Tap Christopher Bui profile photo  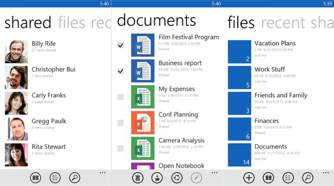(16, 78)
